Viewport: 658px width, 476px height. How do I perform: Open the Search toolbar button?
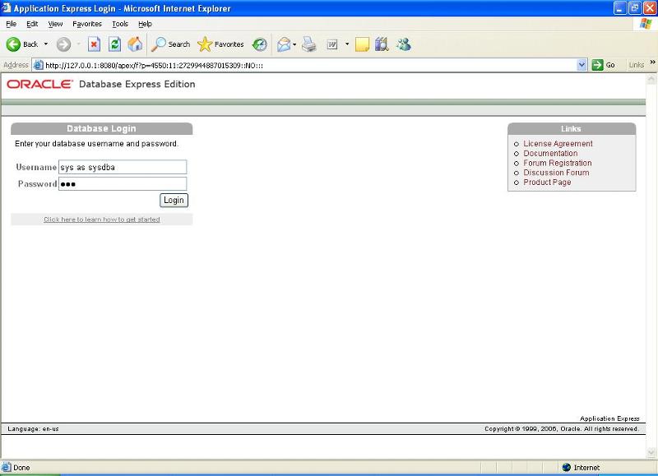[170, 44]
